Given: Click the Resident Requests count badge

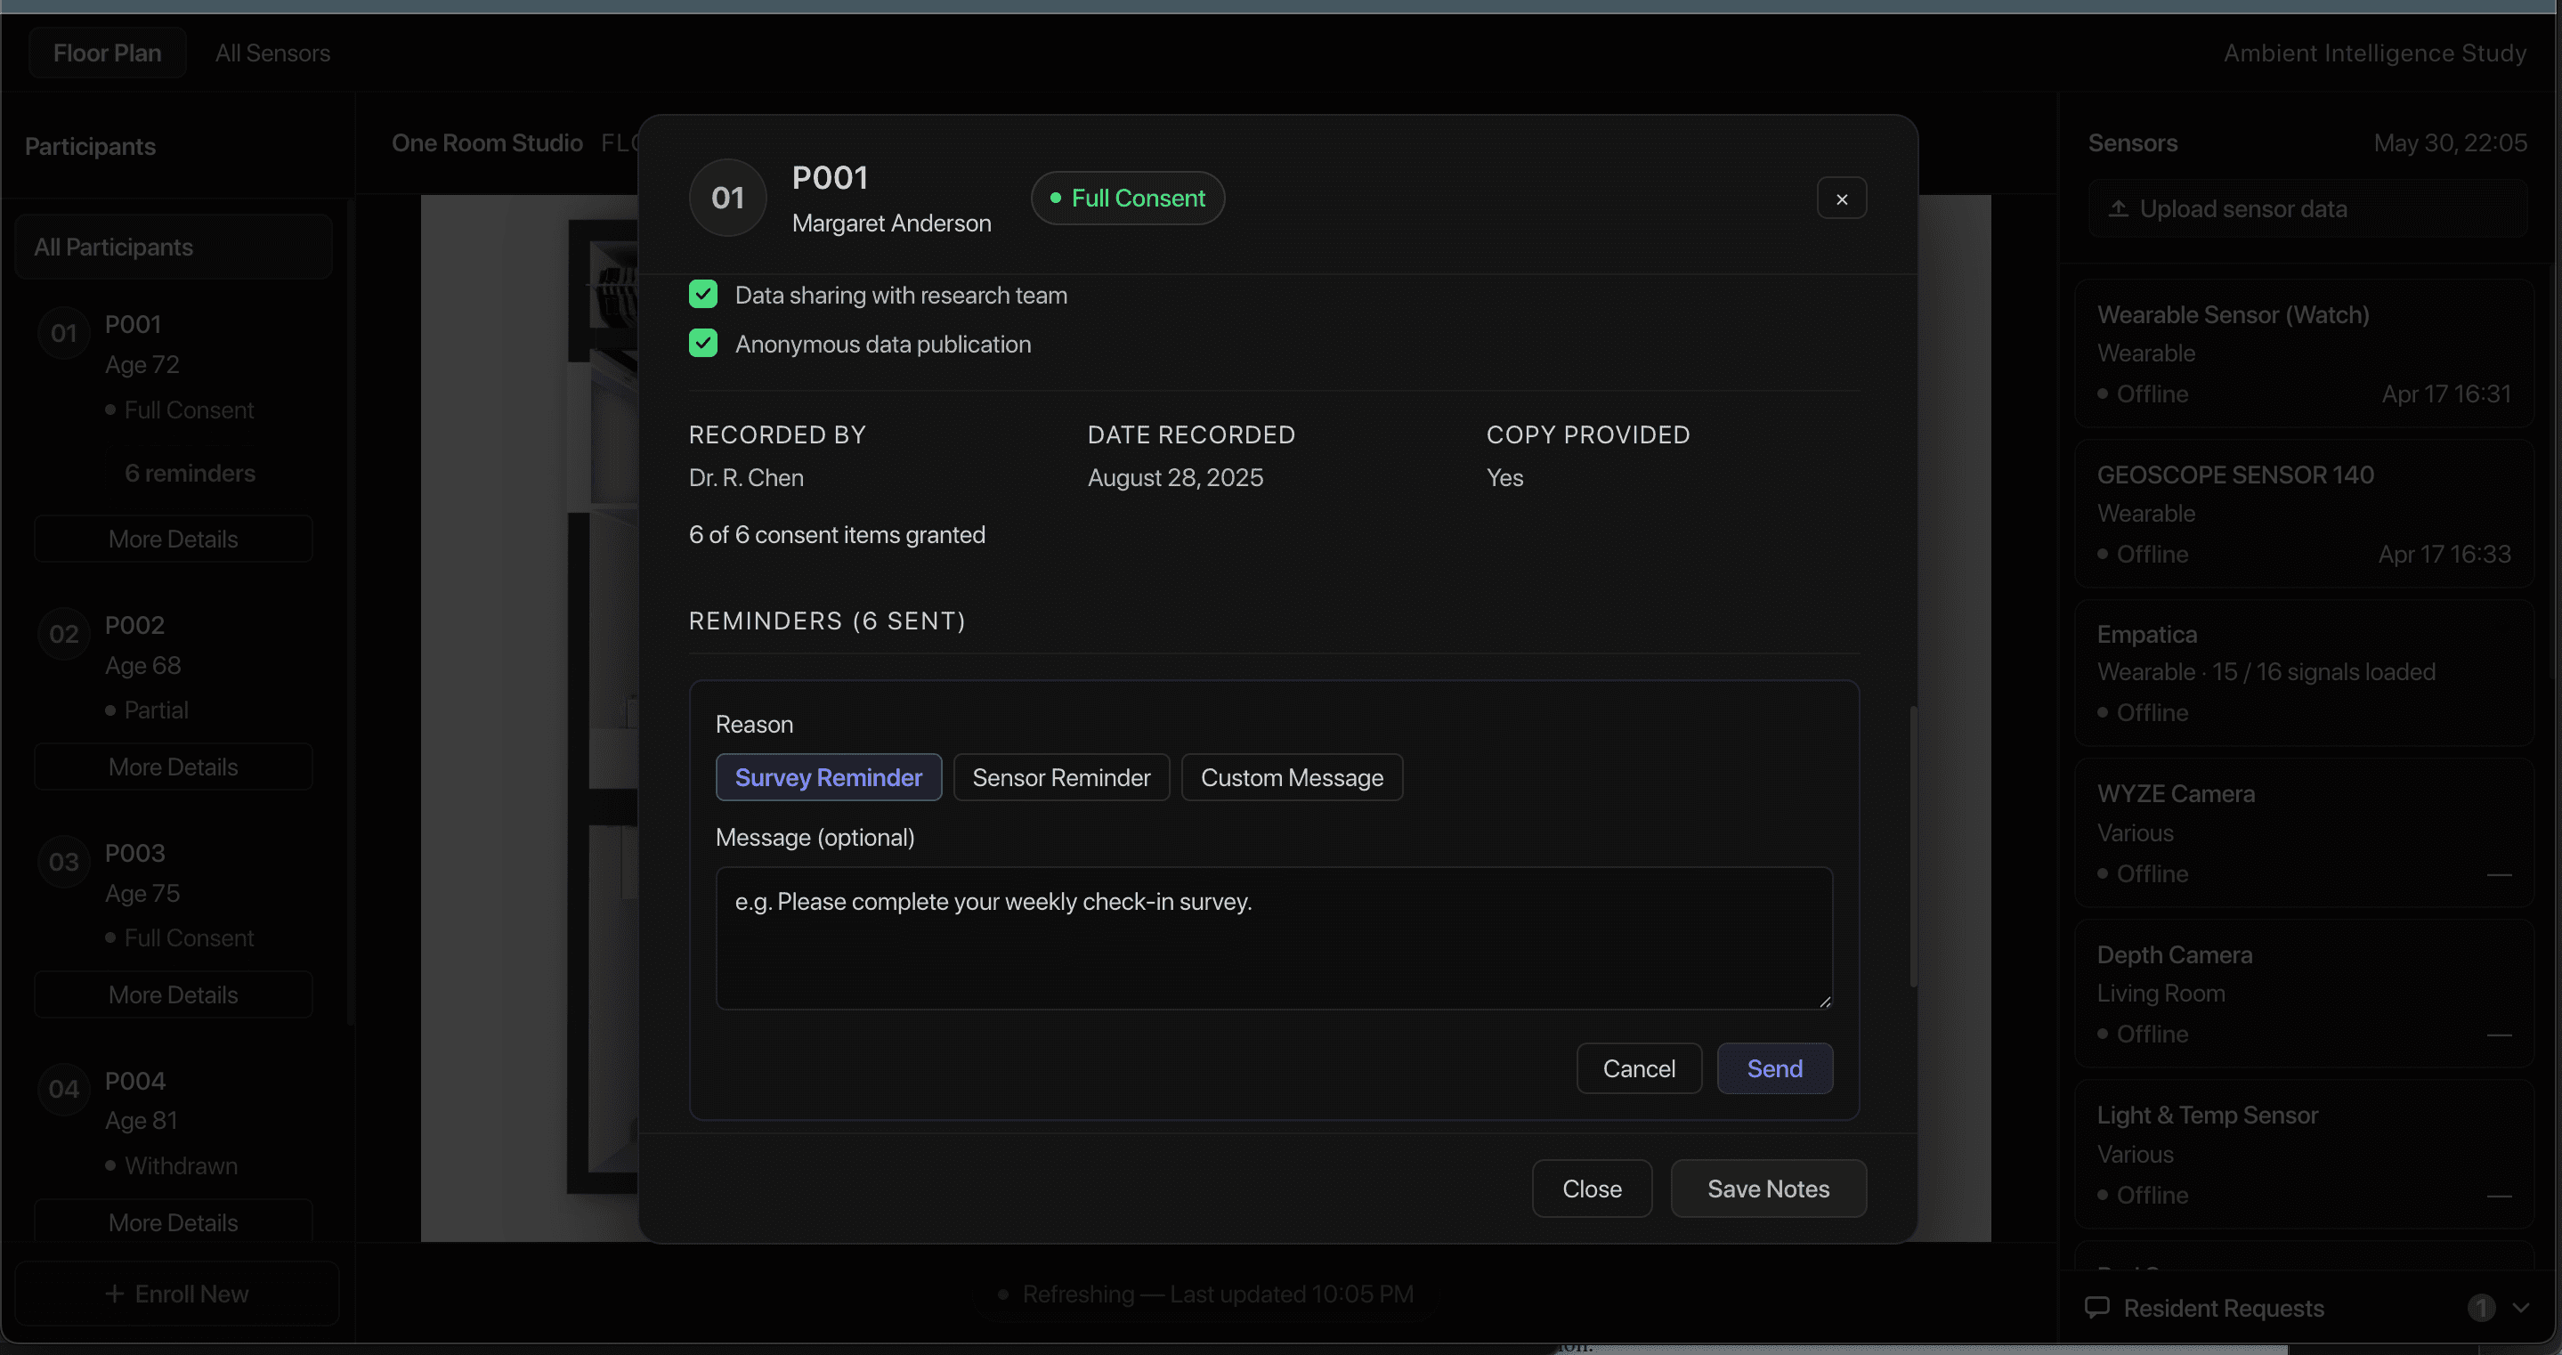Looking at the screenshot, I should click(2480, 1307).
